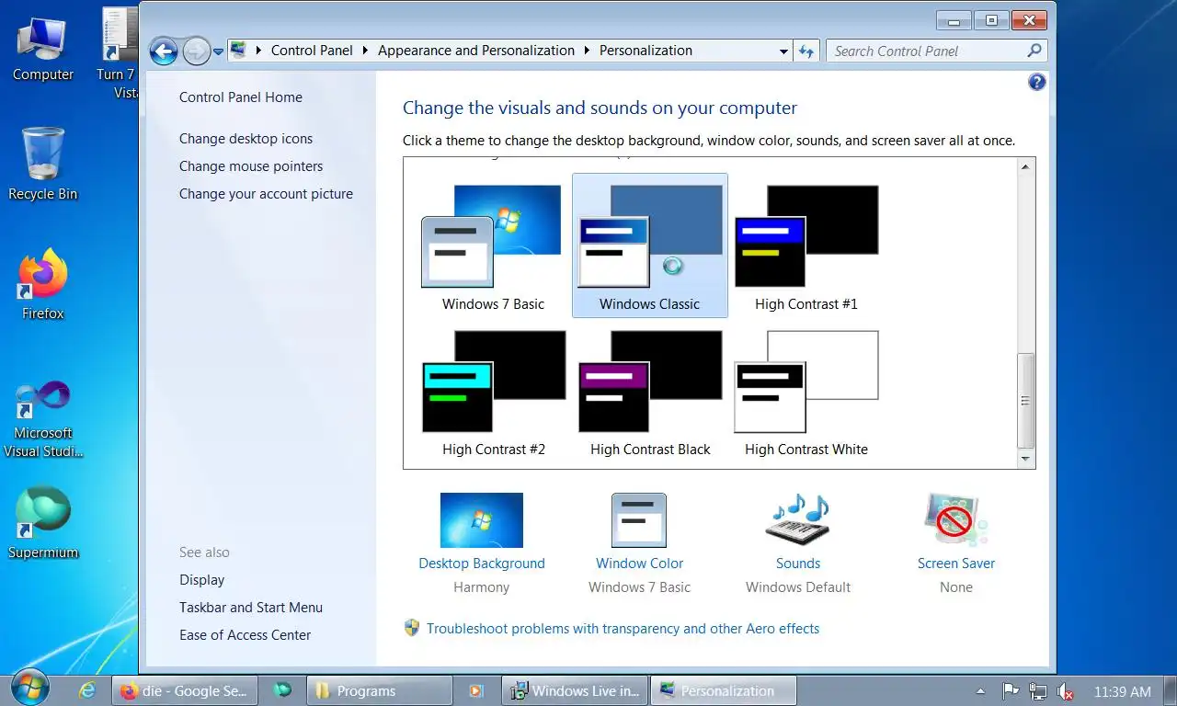
Task: Click the Back navigation arrow button
Action: [164, 51]
